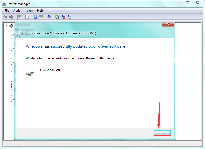Click the Update Driver Software toolbar icon
This screenshot has height=149, width=205.
coord(57,17)
